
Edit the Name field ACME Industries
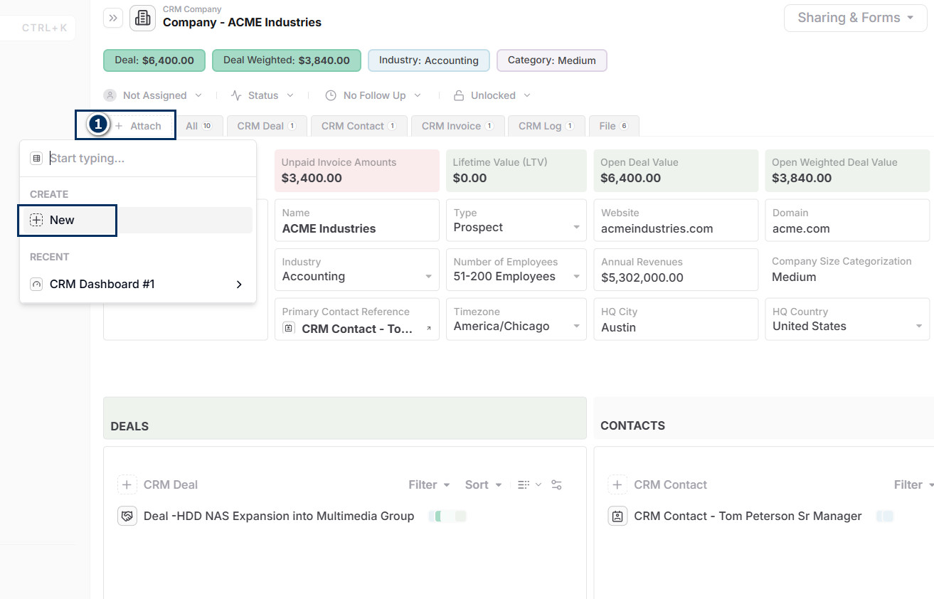point(357,221)
